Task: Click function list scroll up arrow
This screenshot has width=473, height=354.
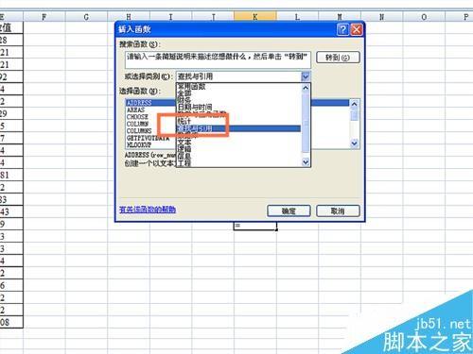Action: 354,104
